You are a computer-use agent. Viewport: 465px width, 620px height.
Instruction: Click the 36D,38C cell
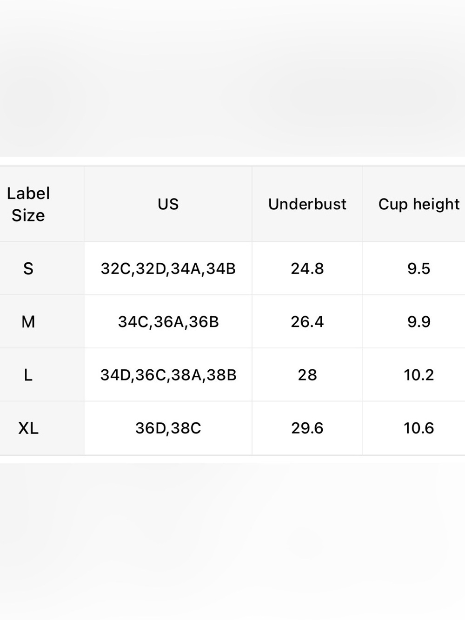pos(168,428)
